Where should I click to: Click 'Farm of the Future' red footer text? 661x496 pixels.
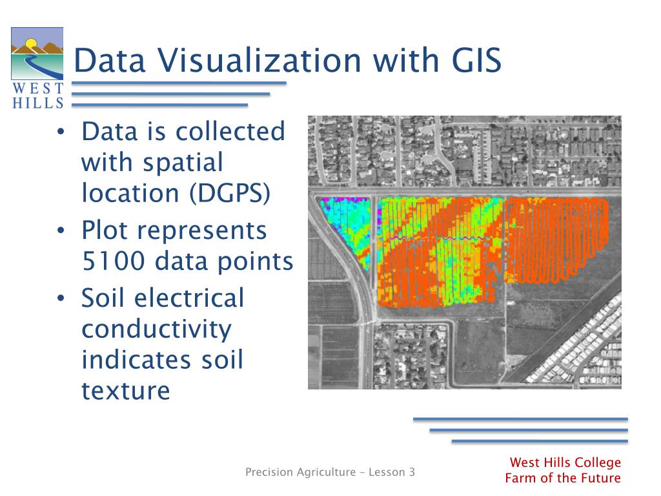pos(563,478)
